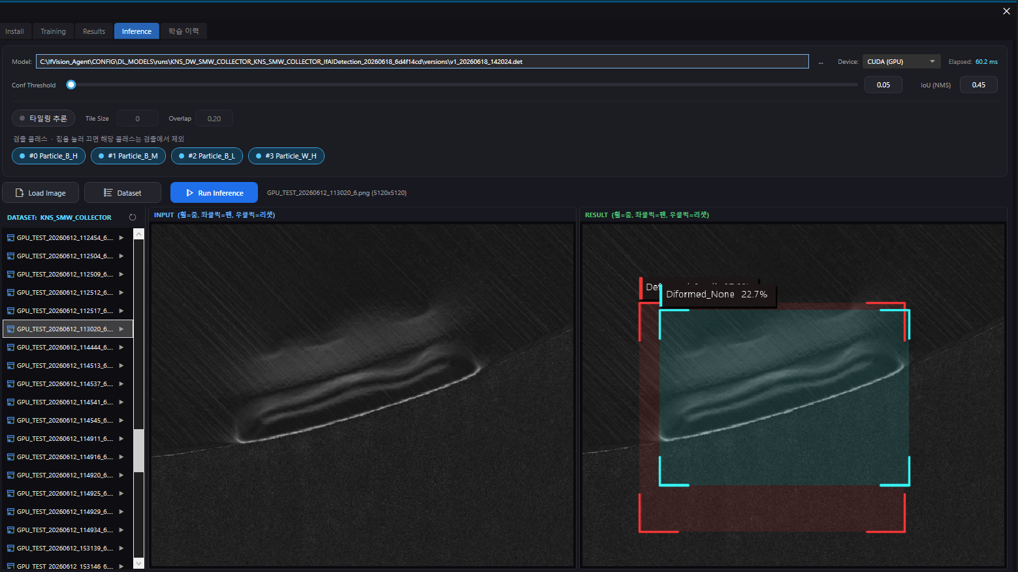Click the Overlap value field 0.20
Screen dimensions: 1018x572
[214, 119]
